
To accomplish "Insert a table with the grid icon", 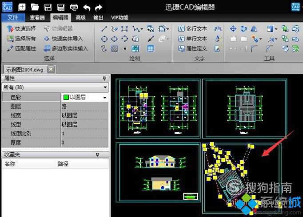I will point(151,48).
